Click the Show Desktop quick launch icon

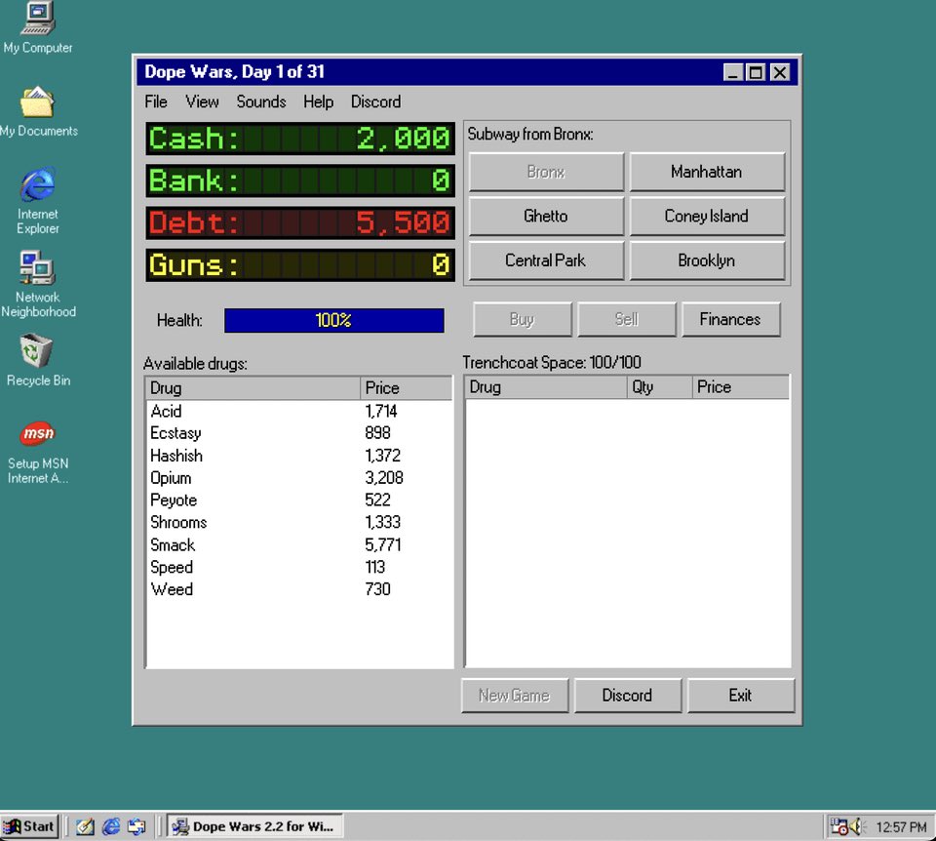tap(86, 825)
